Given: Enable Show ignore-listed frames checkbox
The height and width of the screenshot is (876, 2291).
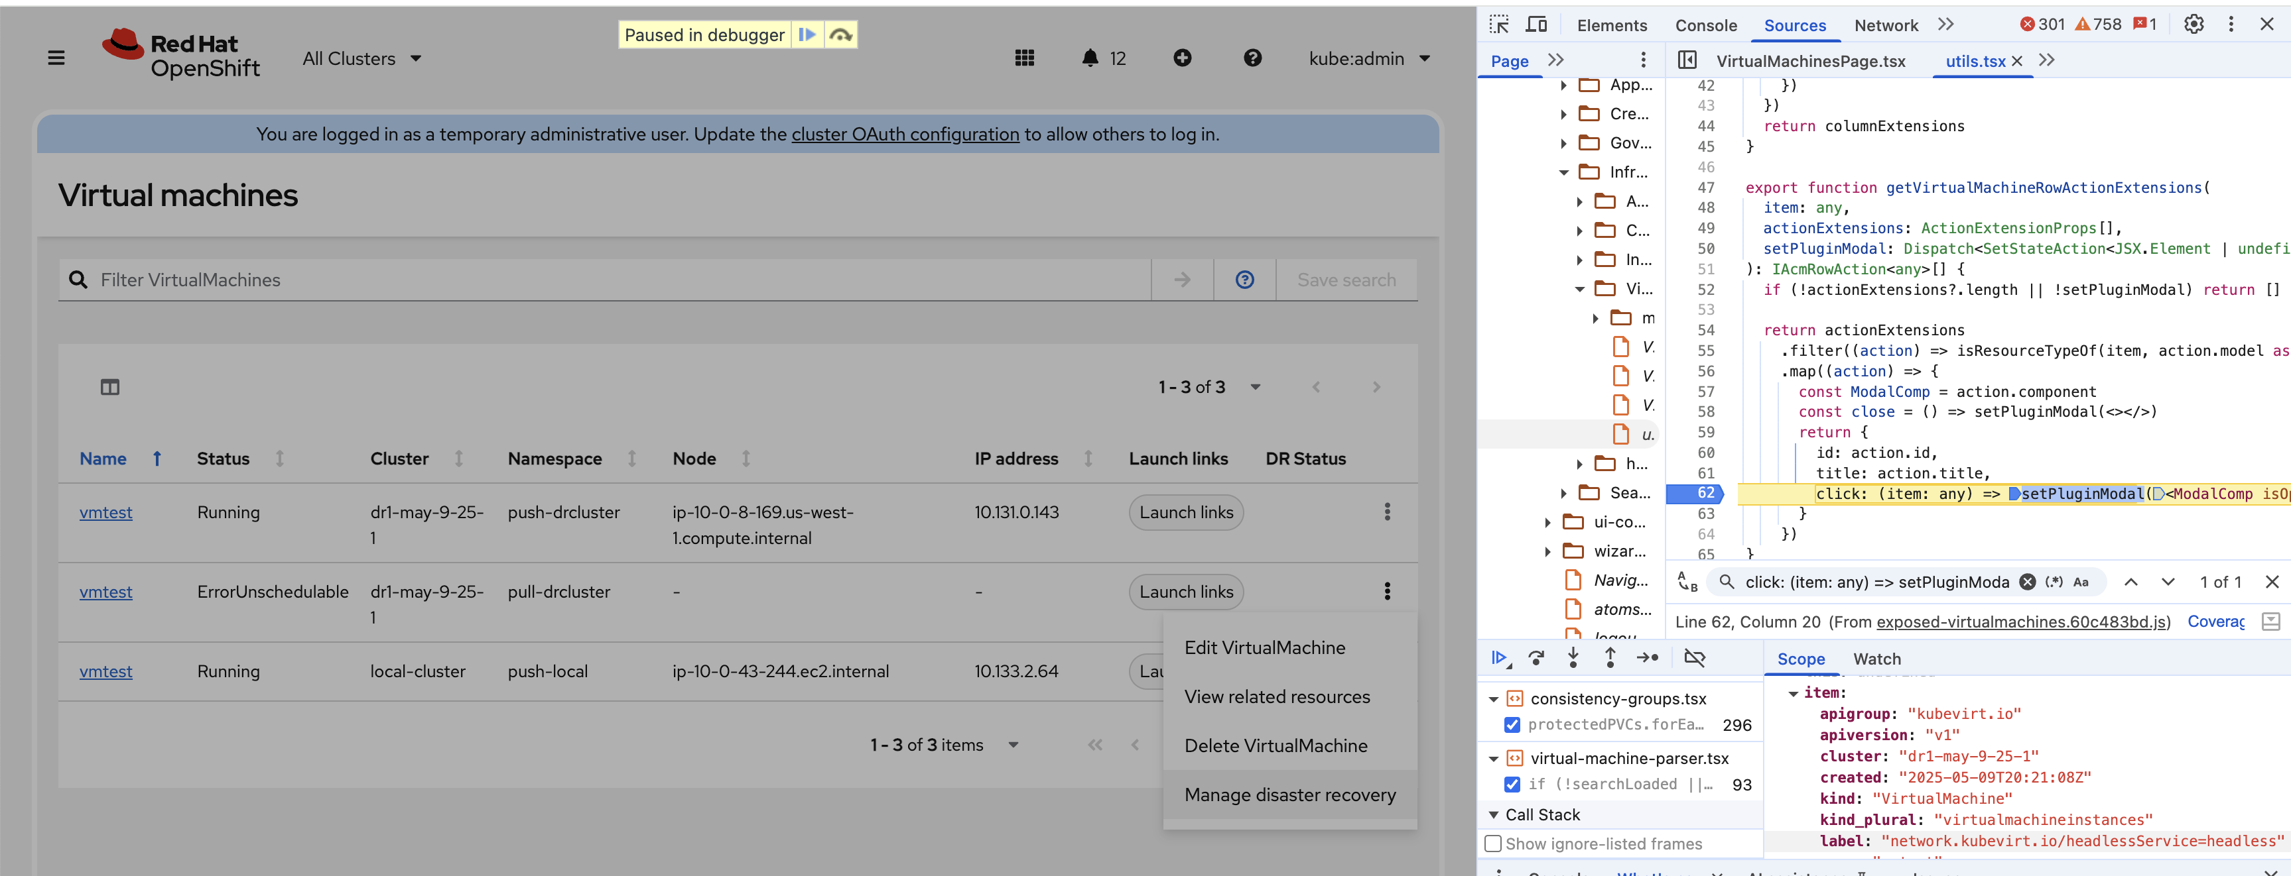Looking at the screenshot, I should coord(1493,844).
